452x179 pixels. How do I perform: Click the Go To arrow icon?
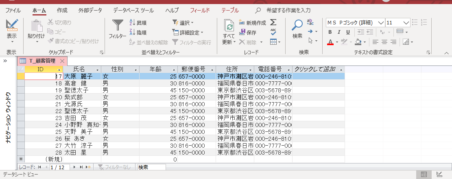coord(310,31)
